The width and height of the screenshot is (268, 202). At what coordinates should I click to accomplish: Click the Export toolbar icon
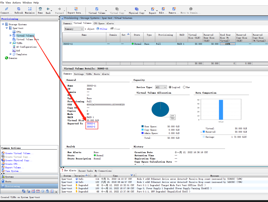152,9
